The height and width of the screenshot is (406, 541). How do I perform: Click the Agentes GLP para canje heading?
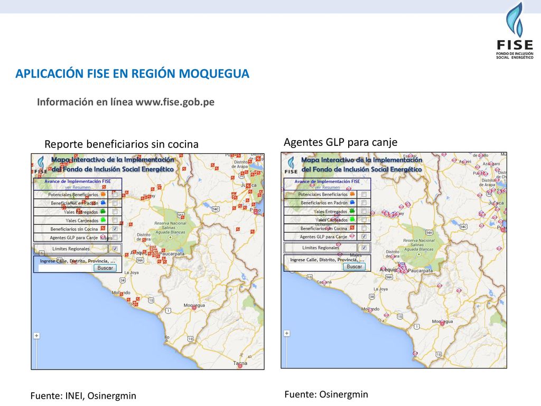click(x=341, y=142)
